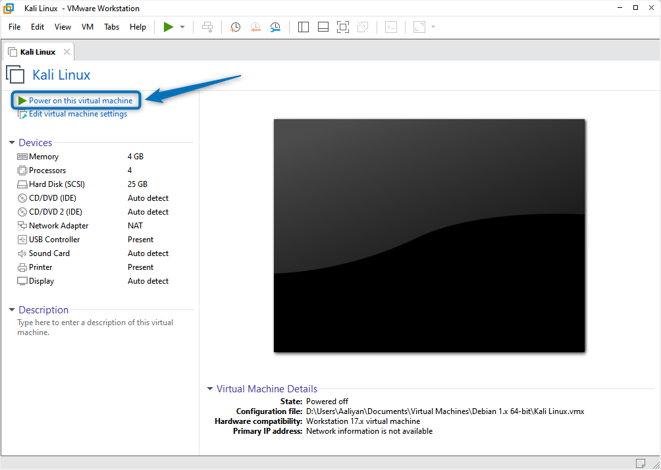Collapse the Virtual Machine Details section
Image resolution: width=661 pixels, height=470 pixels.
(x=210, y=388)
